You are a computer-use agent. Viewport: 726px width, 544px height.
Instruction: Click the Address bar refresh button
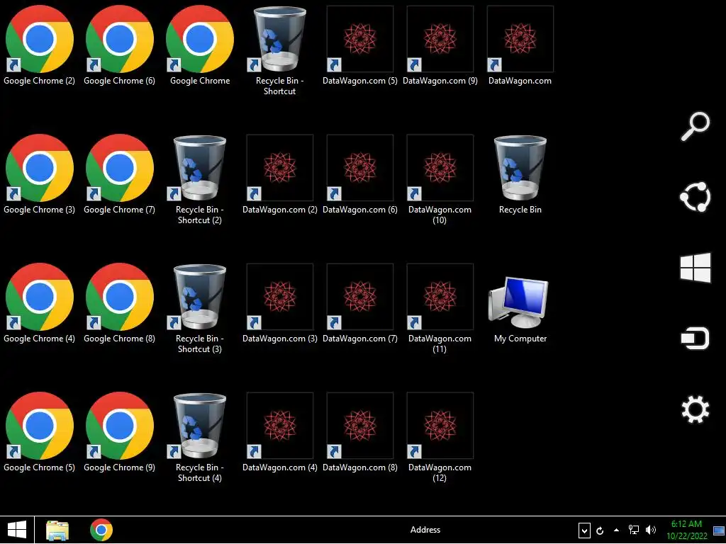click(600, 531)
